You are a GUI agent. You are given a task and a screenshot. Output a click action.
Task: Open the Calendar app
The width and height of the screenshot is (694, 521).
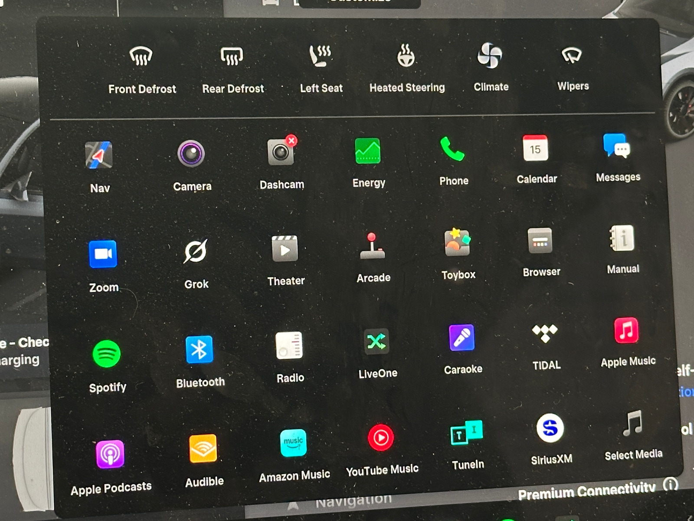[x=535, y=148]
